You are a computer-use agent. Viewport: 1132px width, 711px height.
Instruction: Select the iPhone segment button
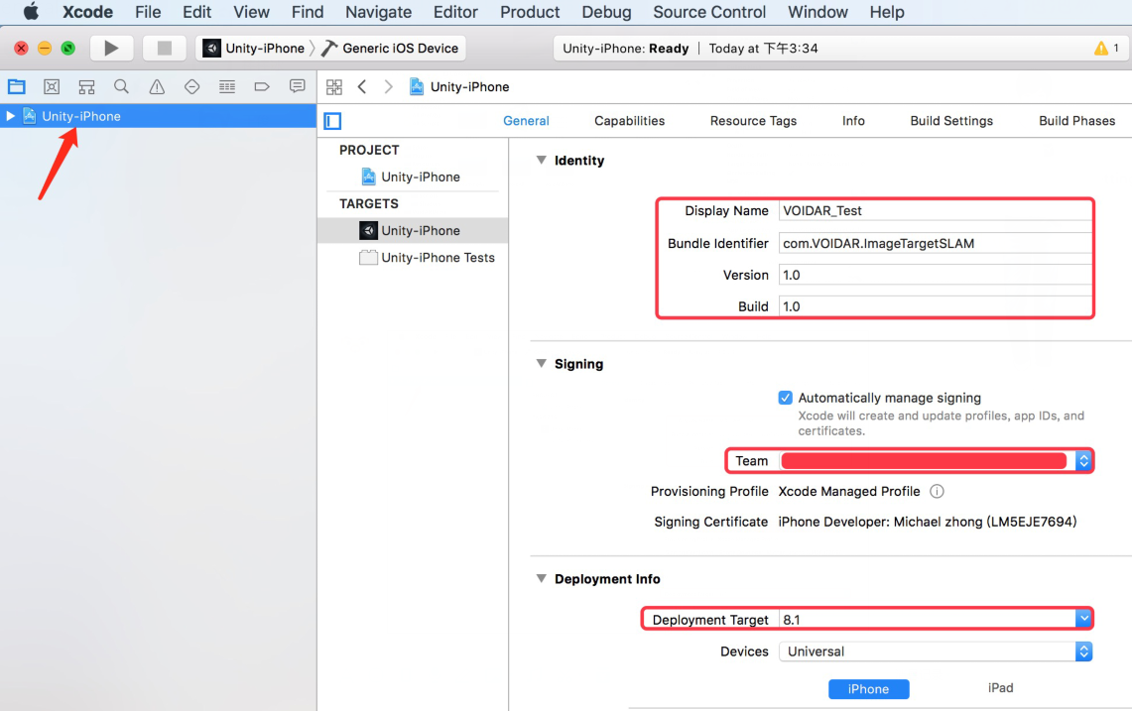pos(868,689)
